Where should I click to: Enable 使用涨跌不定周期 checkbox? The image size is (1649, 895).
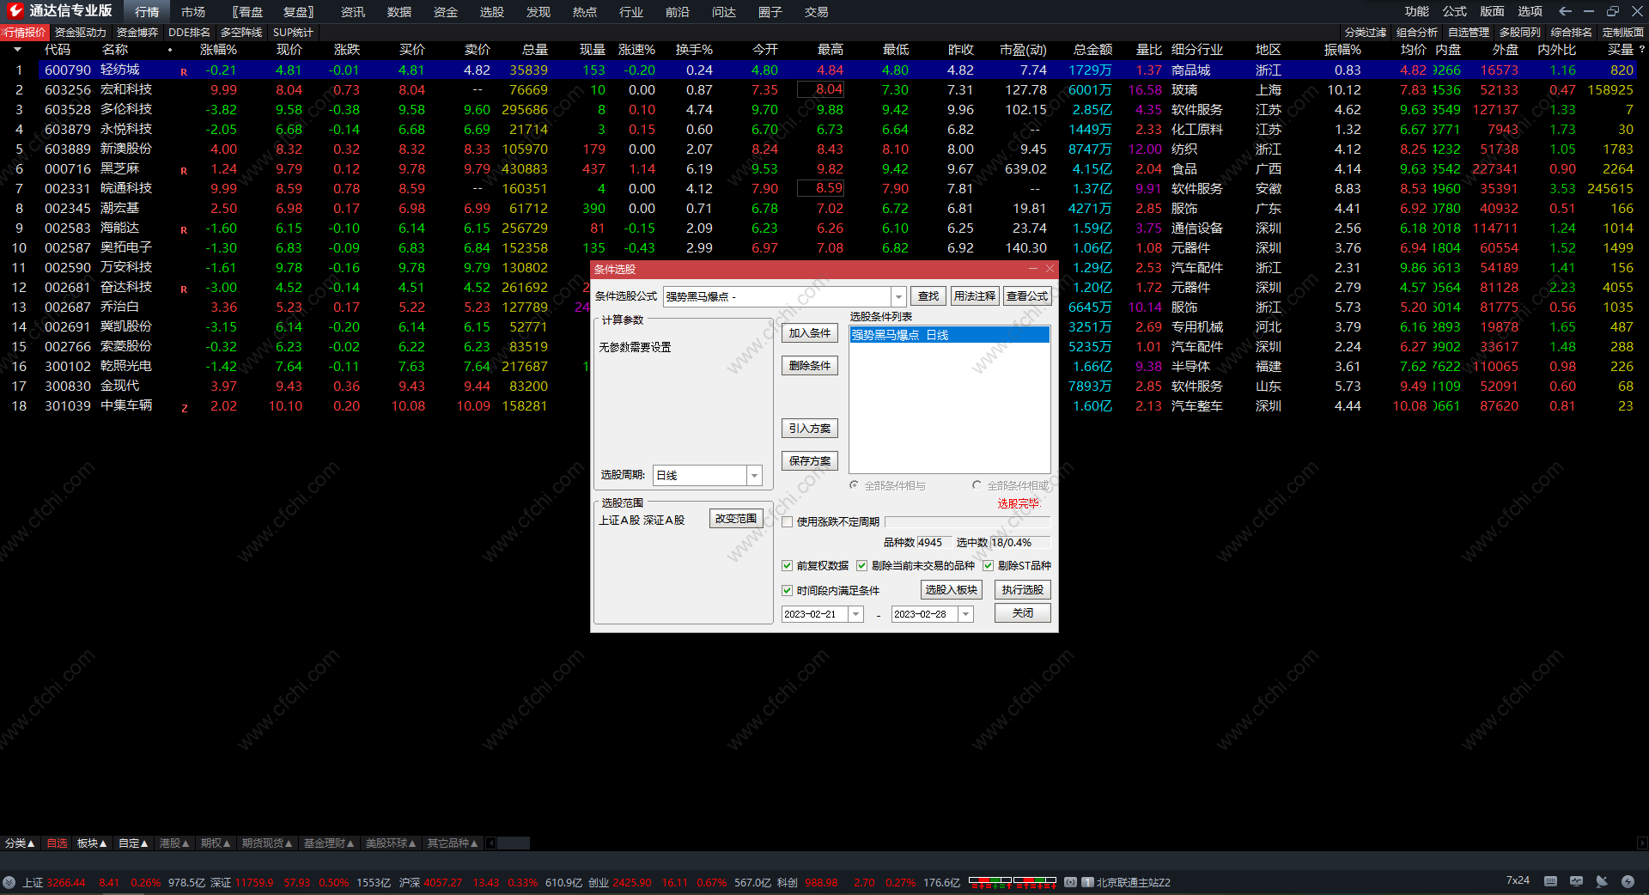787,521
